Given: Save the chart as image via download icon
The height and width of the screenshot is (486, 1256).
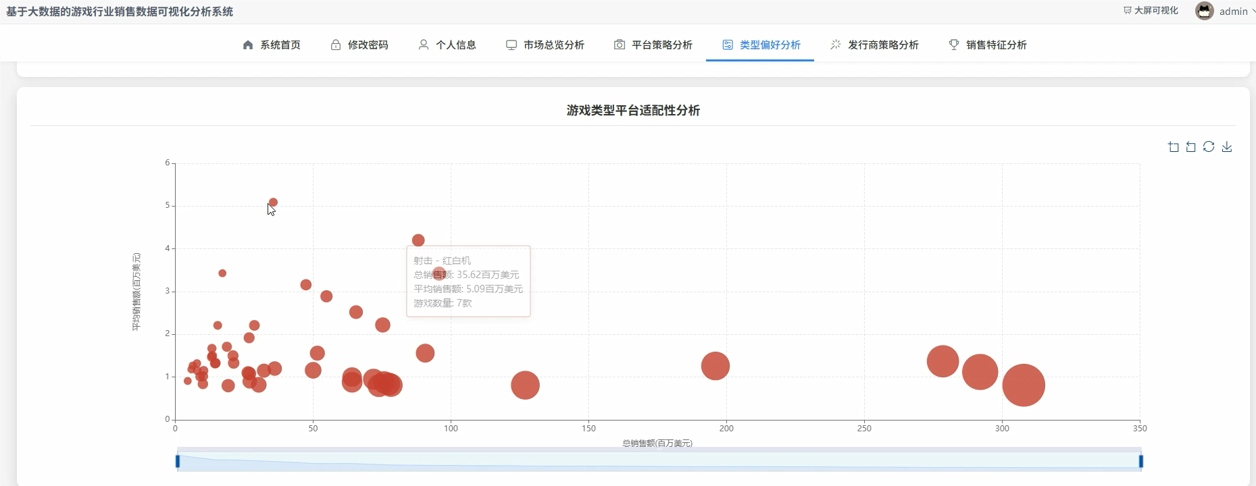Looking at the screenshot, I should [x=1227, y=146].
